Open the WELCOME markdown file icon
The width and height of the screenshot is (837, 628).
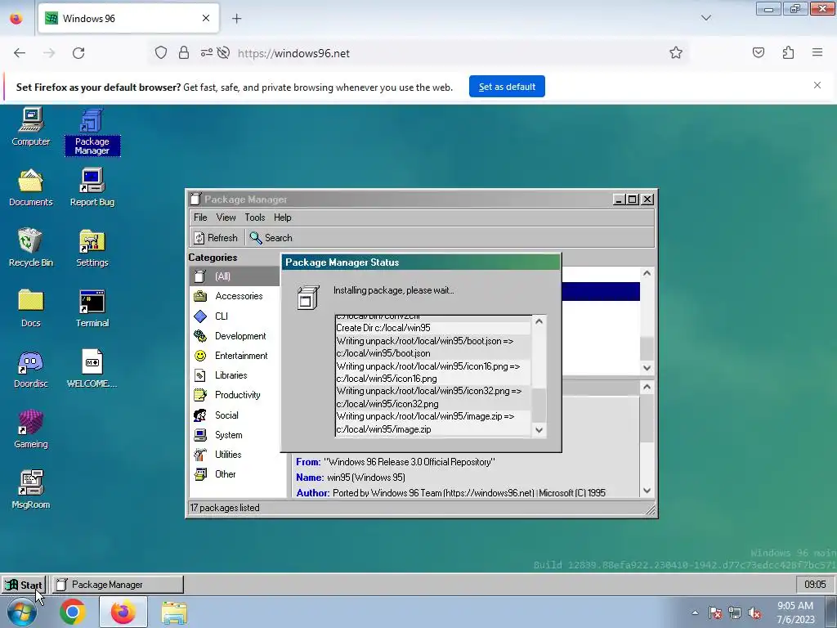pyautogui.click(x=92, y=369)
